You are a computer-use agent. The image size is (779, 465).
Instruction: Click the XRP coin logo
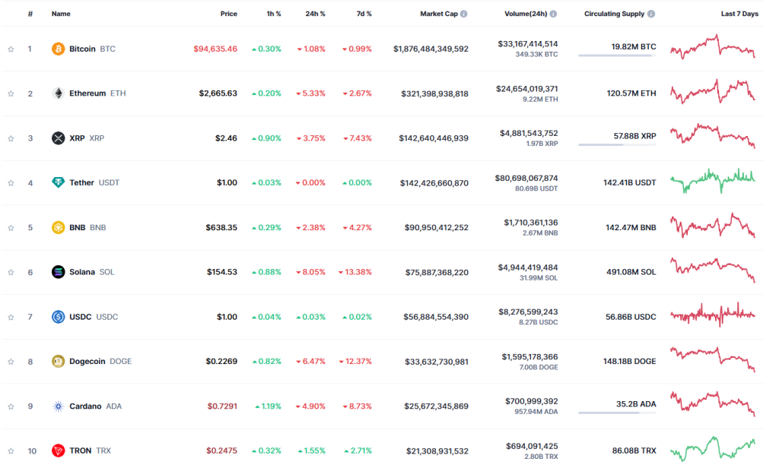click(58, 138)
